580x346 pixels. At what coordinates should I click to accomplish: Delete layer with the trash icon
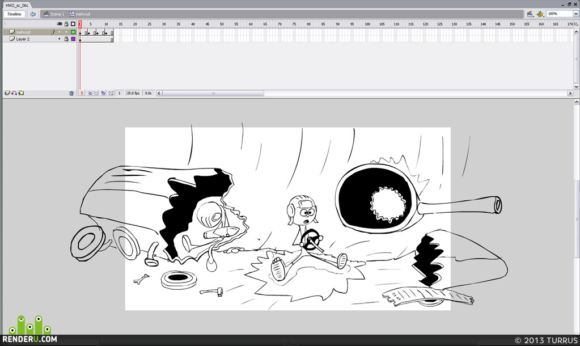coord(71,93)
